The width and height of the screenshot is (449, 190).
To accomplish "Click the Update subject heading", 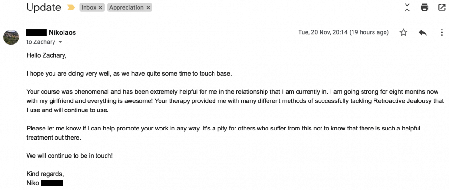I will pos(44,8).
